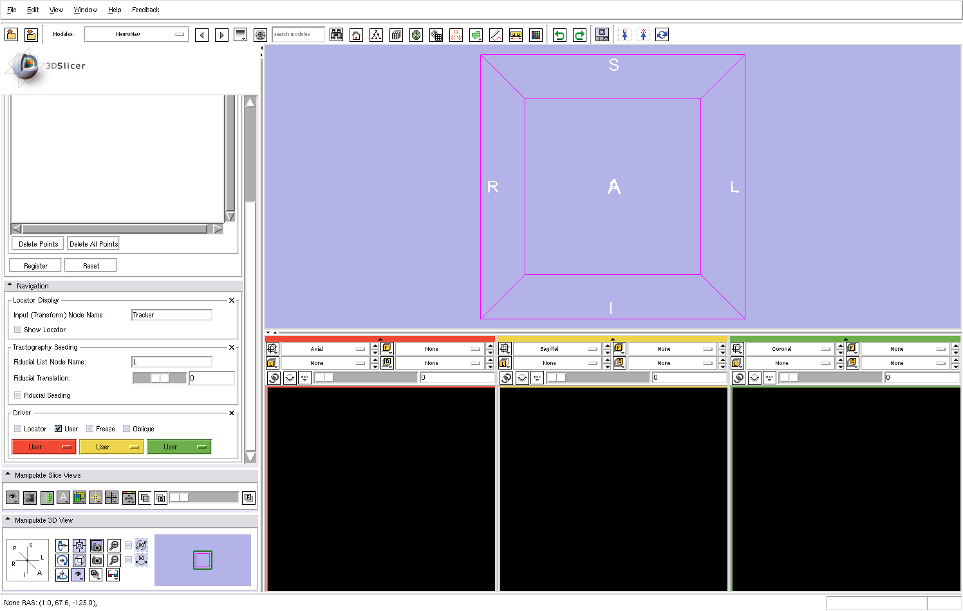
Task: Click the redo arrow in toolbar
Action: 579,35
